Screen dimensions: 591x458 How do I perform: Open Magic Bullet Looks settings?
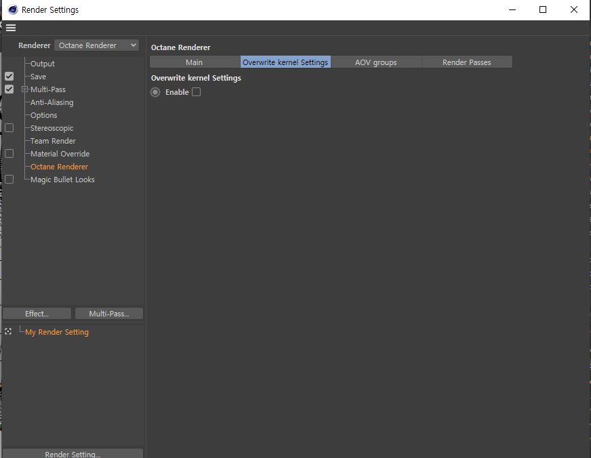[62, 180]
